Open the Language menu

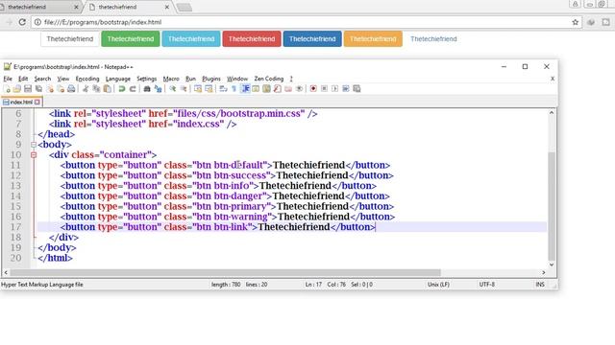pyautogui.click(x=117, y=79)
